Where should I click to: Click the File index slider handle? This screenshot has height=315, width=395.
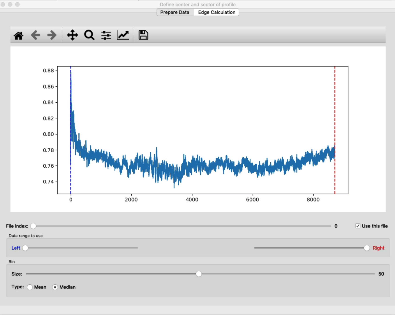pos(33,226)
